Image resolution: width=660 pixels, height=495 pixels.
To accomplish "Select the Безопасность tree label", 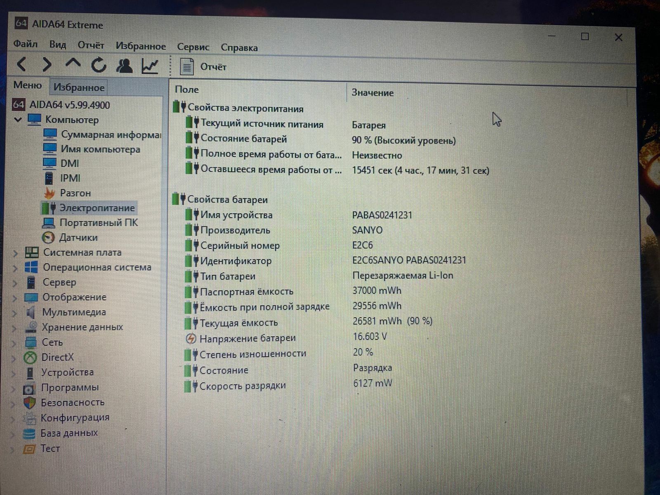I will point(72,402).
